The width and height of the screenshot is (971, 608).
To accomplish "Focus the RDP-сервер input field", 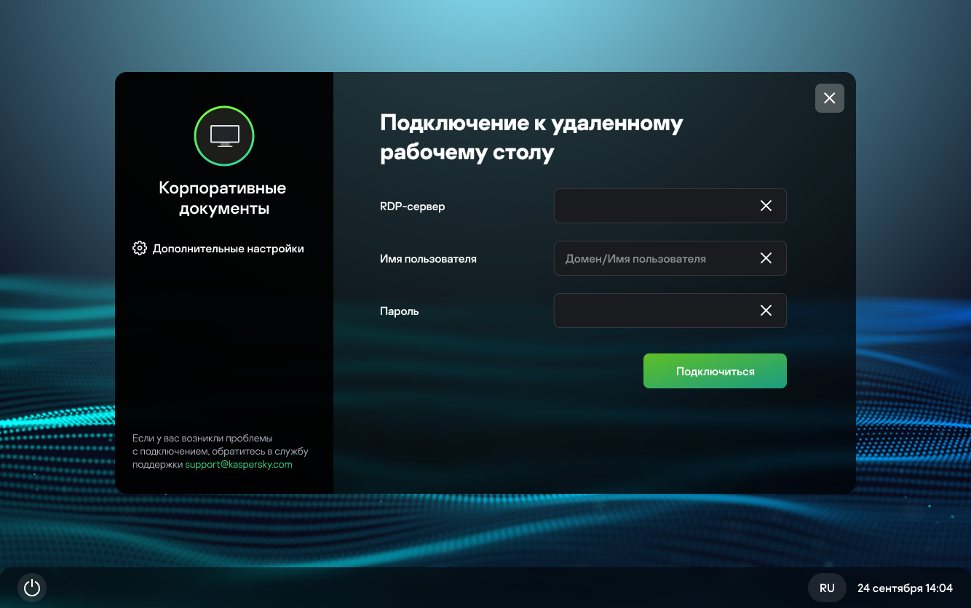I will [651, 206].
